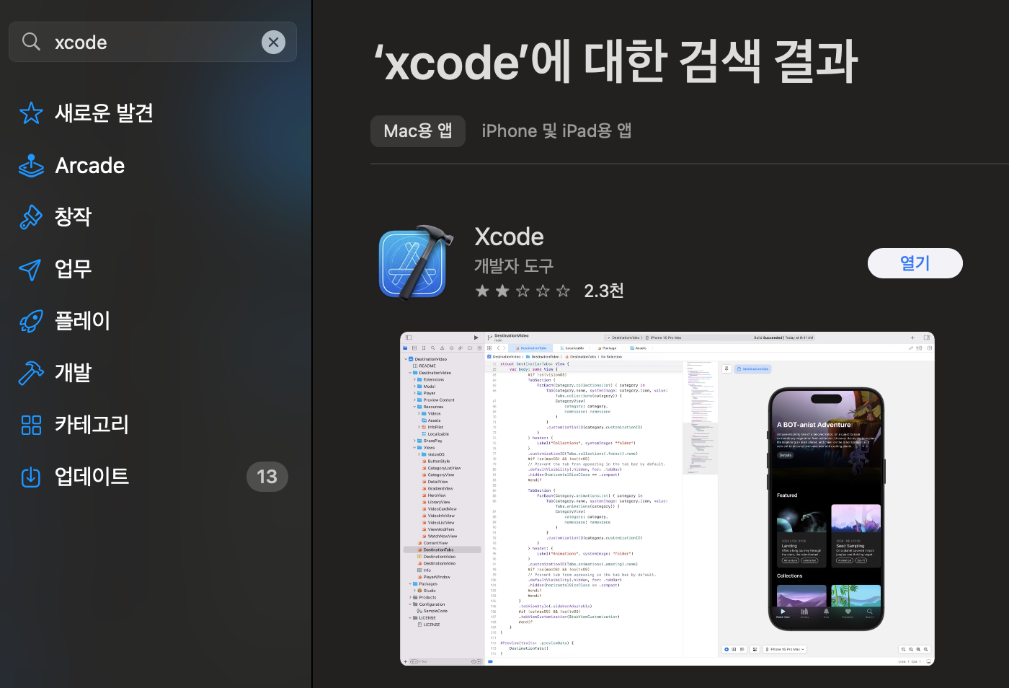
Task: Open the 업데이트 sidebar section
Action: [x=153, y=477]
